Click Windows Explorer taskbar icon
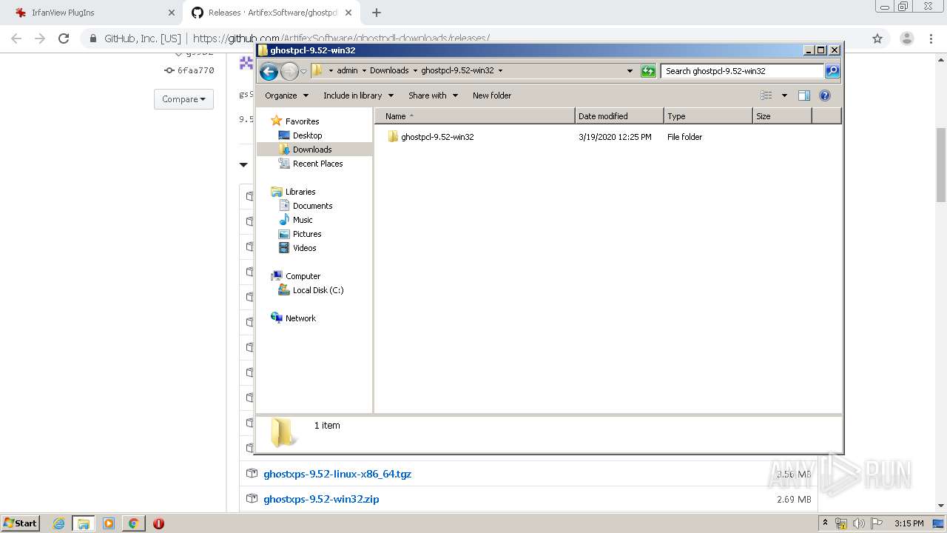 click(x=83, y=523)
